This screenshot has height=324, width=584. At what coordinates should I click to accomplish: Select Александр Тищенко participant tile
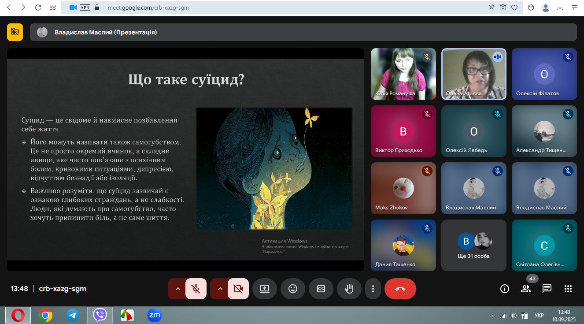click(x=544, y=131)
